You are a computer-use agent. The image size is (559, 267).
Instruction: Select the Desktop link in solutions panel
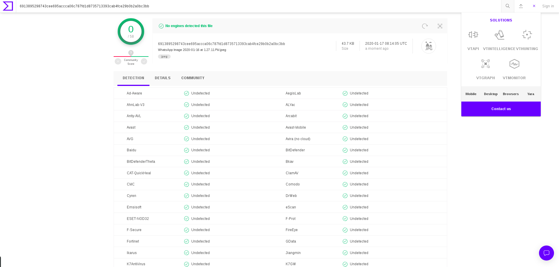(491, 94)
